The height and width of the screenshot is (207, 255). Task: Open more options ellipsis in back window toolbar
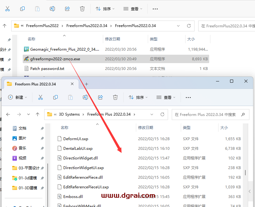click(155, 9)
